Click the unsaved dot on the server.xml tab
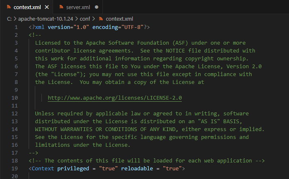 click(97, 7)
